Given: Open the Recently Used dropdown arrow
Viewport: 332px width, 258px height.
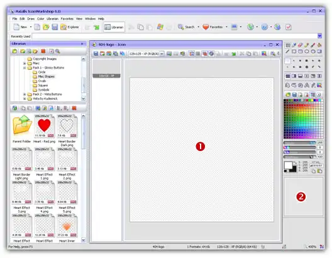Looking at the screenshot, I should point(319,36).
